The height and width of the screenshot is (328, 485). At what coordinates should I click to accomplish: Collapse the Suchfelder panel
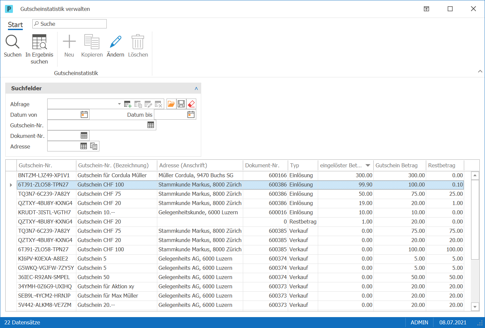[x=196, y=88]
